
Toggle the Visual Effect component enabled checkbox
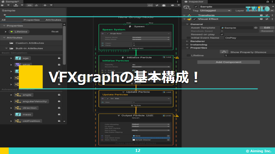click(x=195, y=19)
